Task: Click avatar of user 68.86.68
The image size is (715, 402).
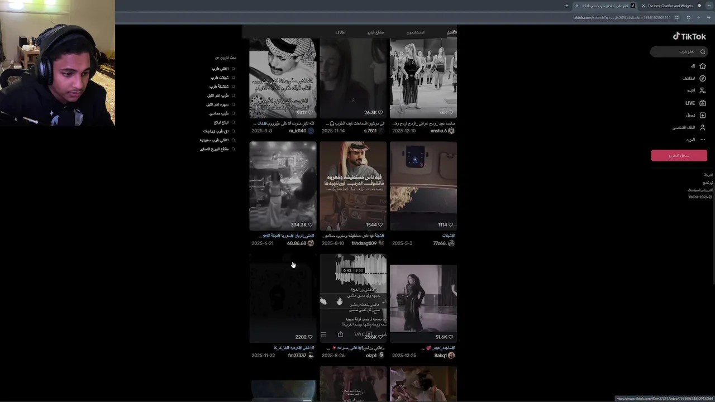Action: pyautogui.click(x=311, y=243)
